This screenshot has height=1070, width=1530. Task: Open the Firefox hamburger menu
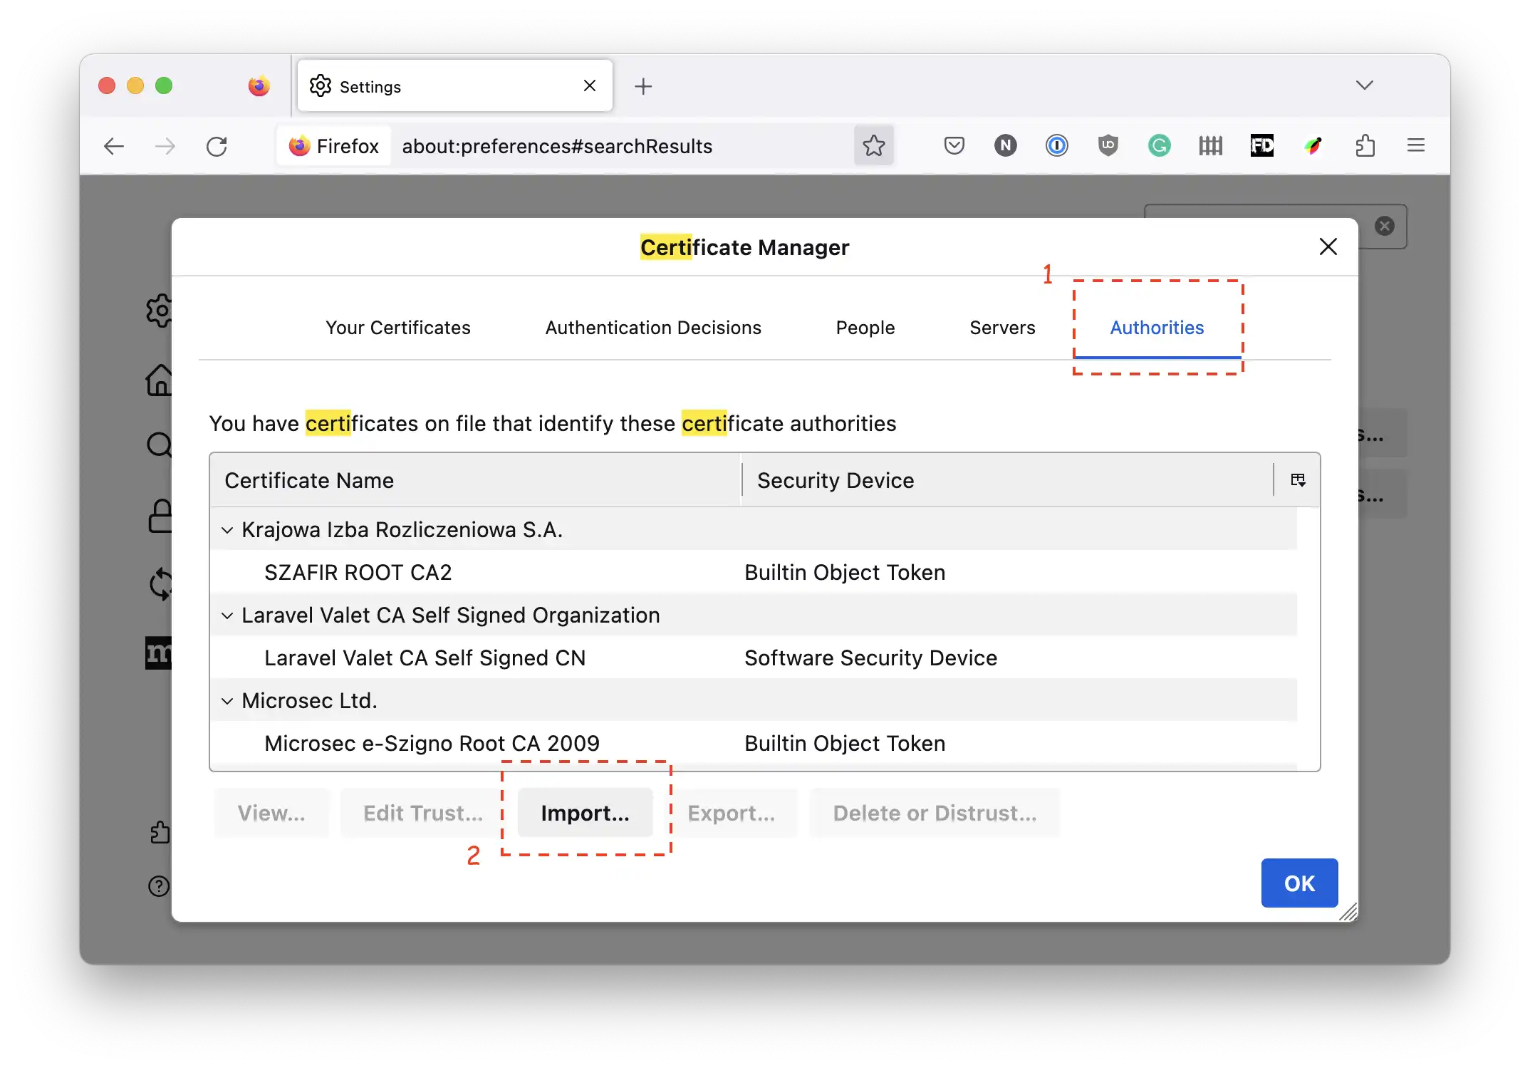[1416, 146]
